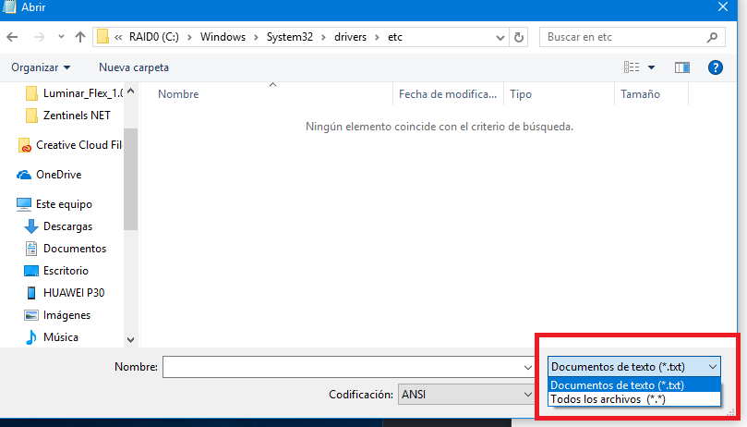The height and width of the screenshot is (427, 747).
Task: Select OneDrive in the navigation pane
Action: 58,175
